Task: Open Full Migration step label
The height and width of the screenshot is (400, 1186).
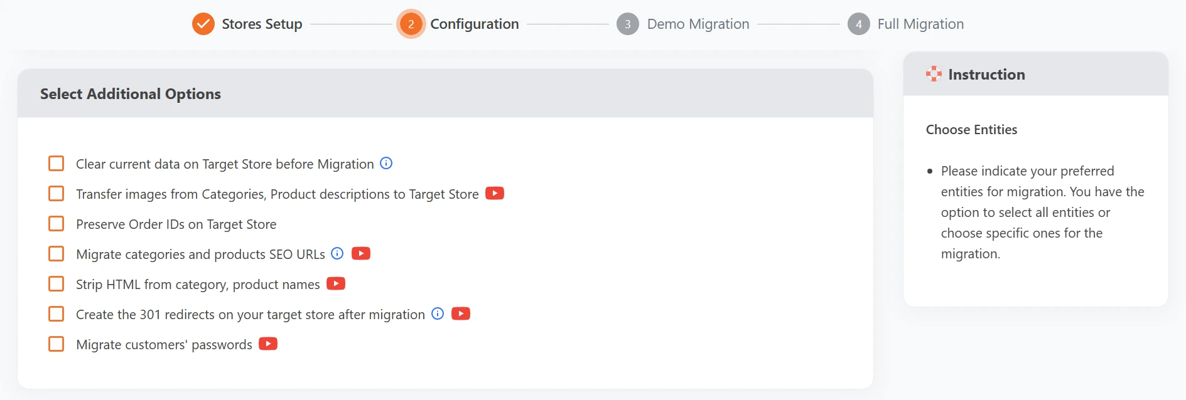Action: coord(920,24)
